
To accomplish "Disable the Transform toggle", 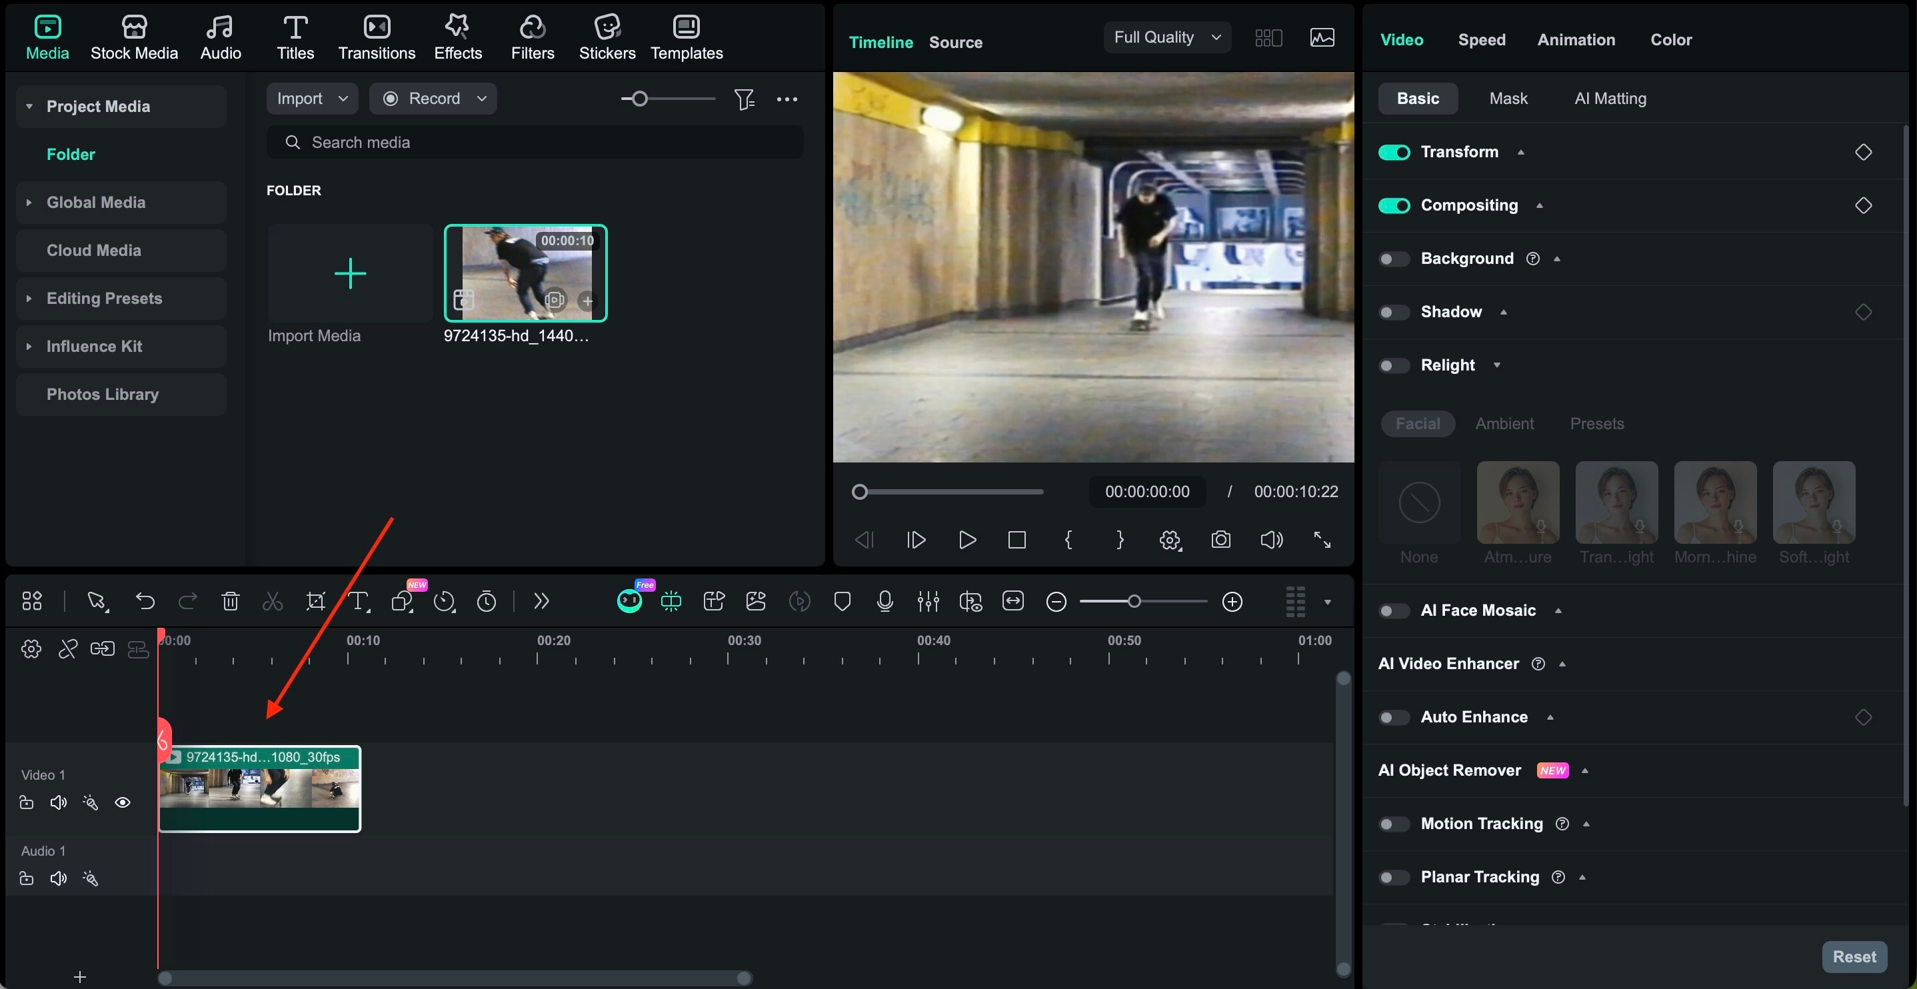I will point(1394,152).
